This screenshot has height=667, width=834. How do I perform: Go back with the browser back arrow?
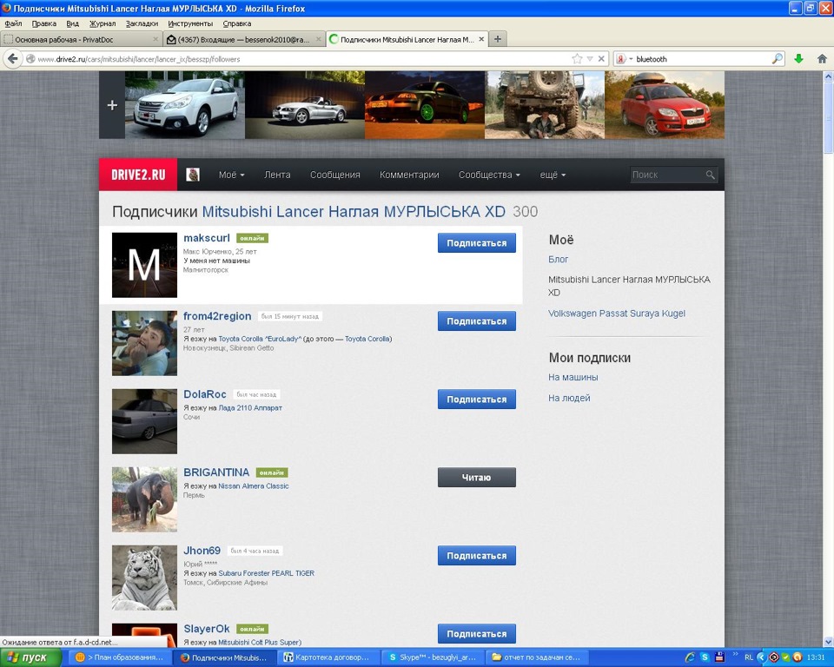tap(13, 59)
